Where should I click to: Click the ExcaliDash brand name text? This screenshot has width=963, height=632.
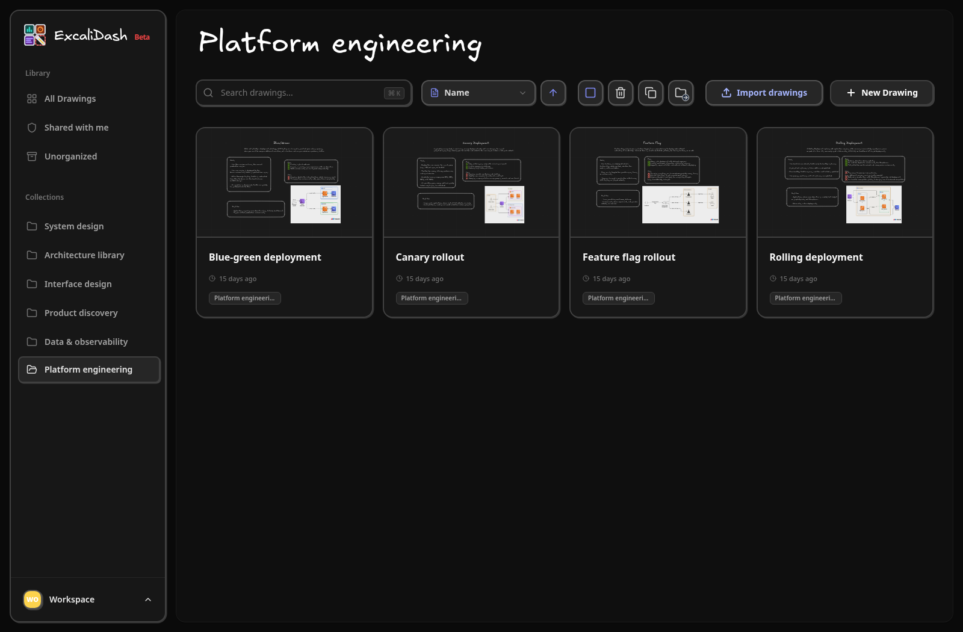91,36
